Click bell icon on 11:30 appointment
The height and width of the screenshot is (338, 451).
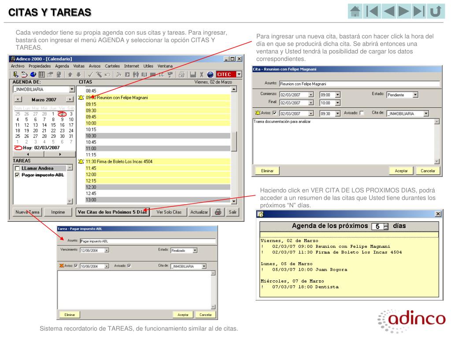pos(81,162)
